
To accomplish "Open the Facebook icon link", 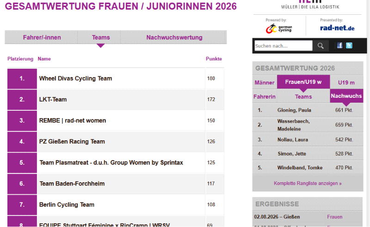I will (x=339, y=46).
